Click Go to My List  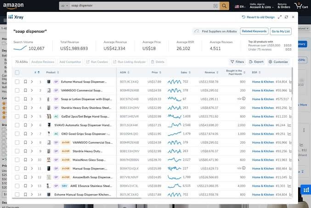tap(281, 31)
